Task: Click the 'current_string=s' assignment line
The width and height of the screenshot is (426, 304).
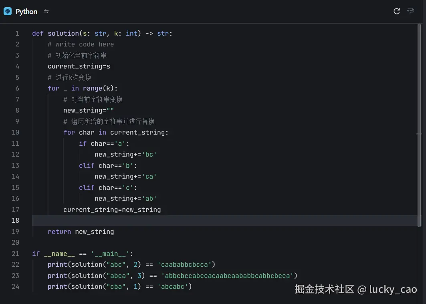Action: tap(79, 66)
